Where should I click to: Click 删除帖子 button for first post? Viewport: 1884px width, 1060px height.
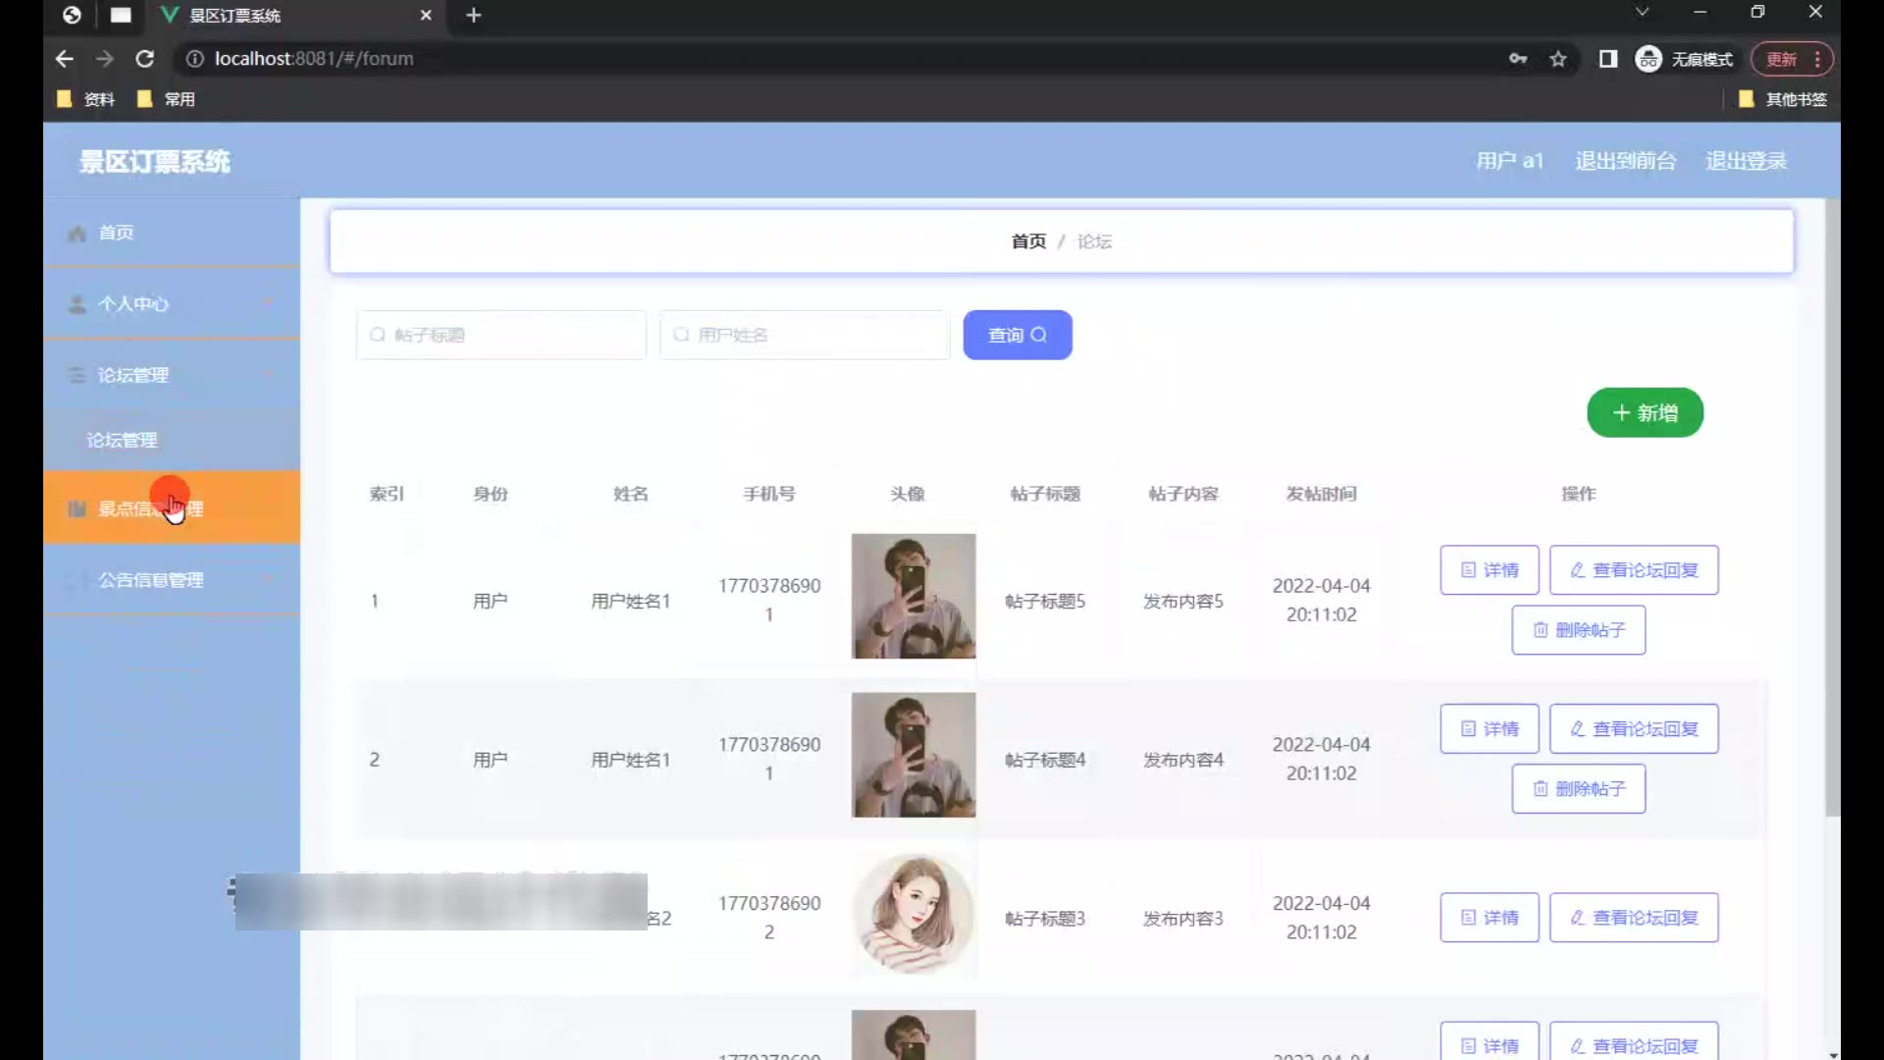tap(1578, 630)
